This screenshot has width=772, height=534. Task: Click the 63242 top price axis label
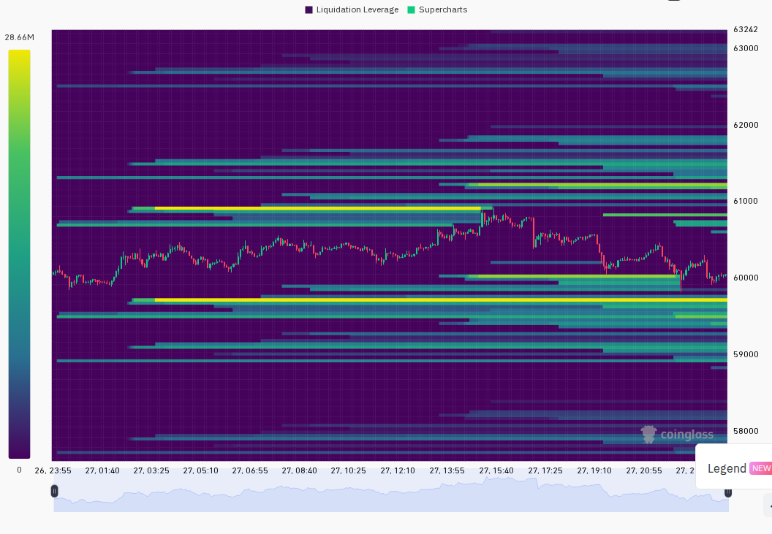(x=746, y=29)
